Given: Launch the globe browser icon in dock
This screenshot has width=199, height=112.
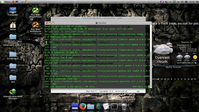Looking at the screenshot, I should pyautogui.click(x=99, y=106).
